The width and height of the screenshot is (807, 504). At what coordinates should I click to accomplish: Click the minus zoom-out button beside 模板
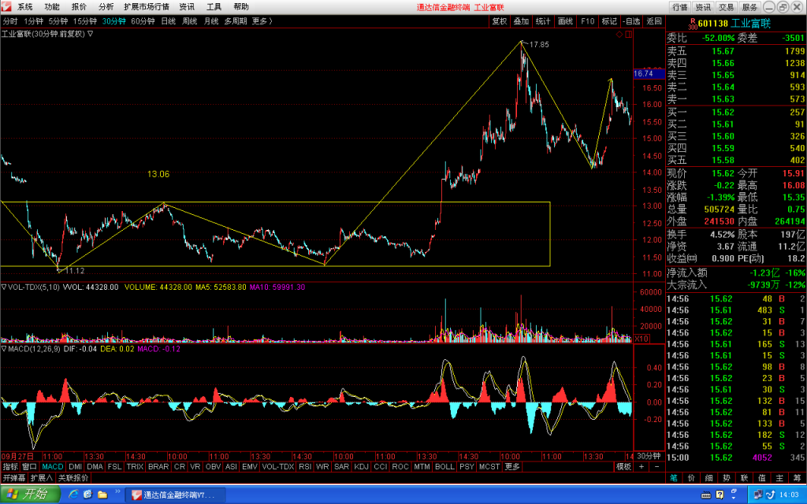(656, 466)
